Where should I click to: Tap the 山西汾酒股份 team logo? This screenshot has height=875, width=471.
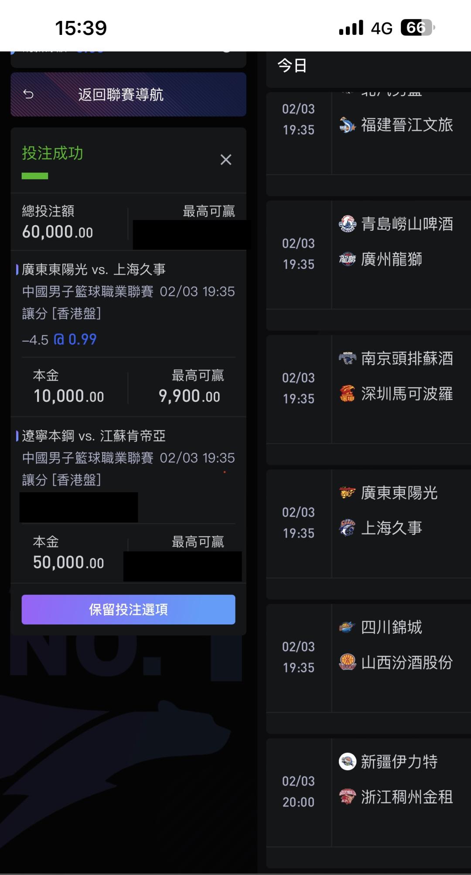click(347, 662)
